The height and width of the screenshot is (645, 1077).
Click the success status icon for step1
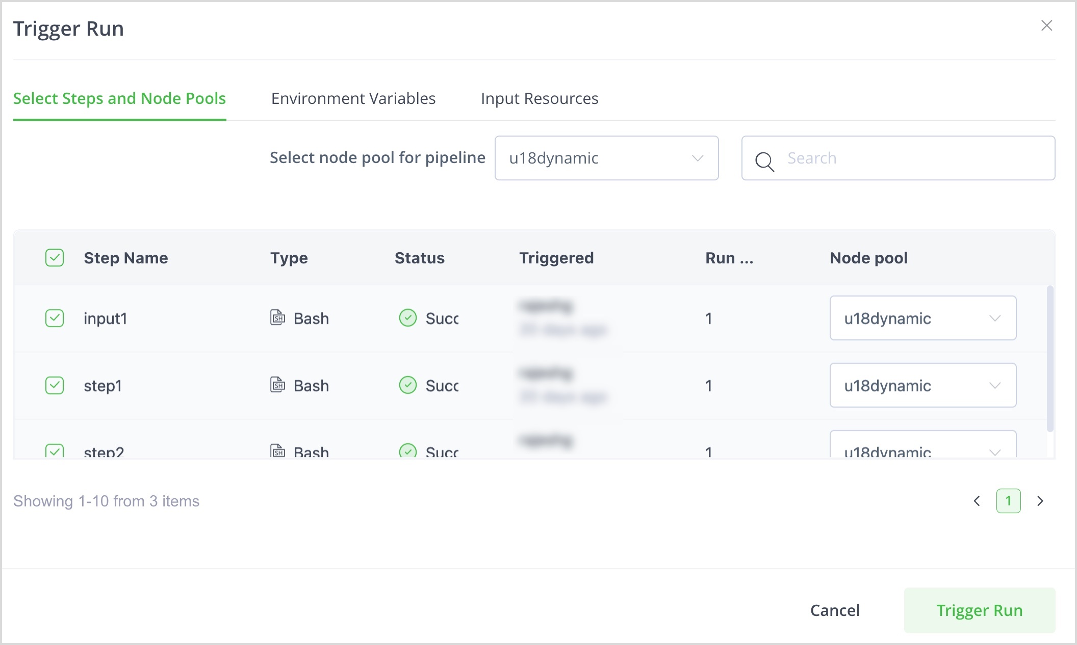[407, 385]
